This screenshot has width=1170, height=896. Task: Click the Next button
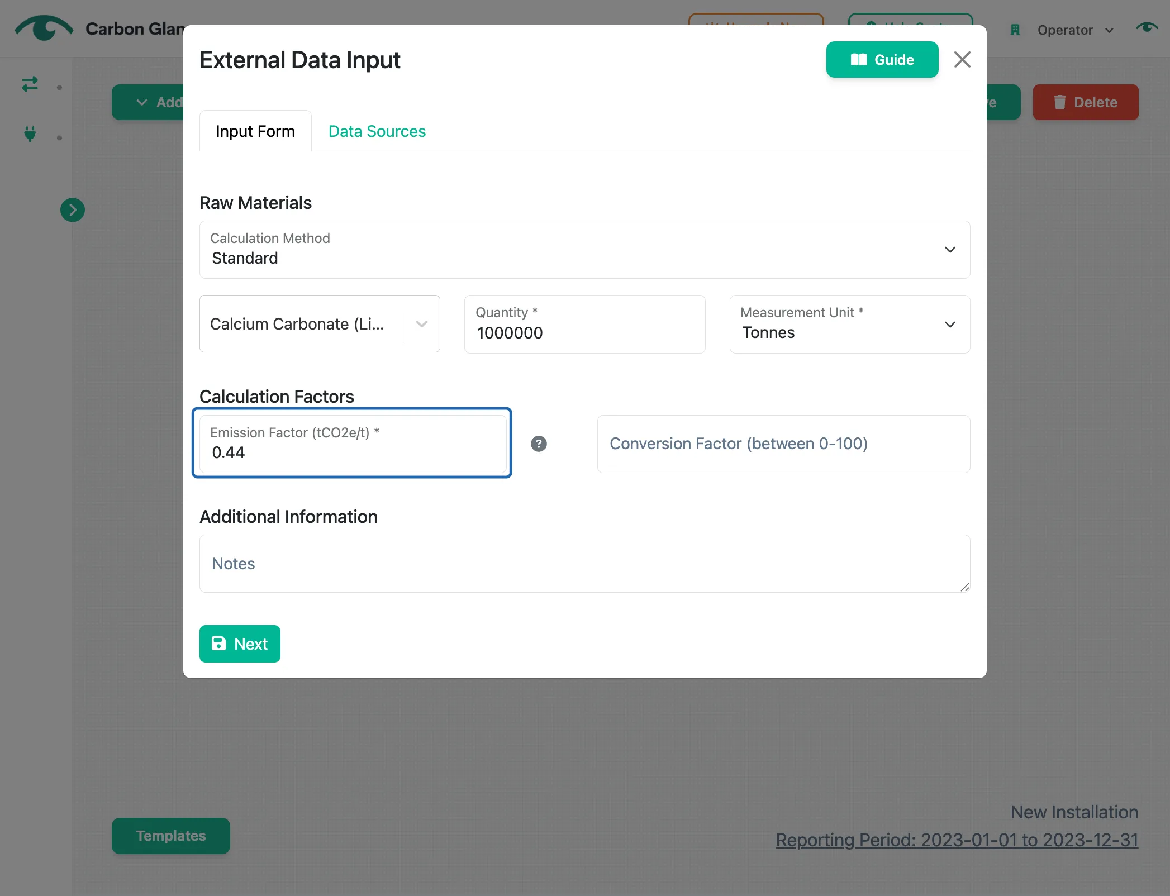click(240, 644)
